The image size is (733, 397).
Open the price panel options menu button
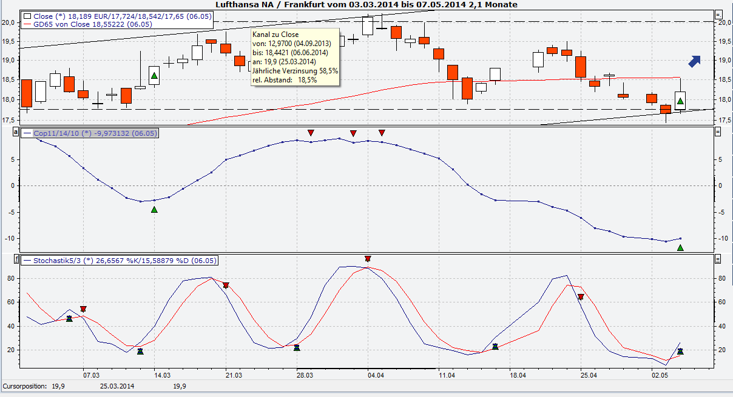(718, 15)
